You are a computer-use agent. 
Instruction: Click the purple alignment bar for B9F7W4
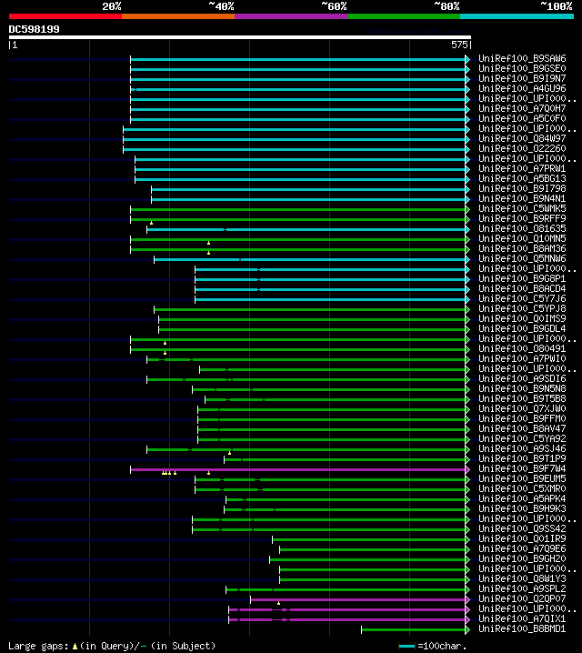pyautogui.click(x=298, y=470)
